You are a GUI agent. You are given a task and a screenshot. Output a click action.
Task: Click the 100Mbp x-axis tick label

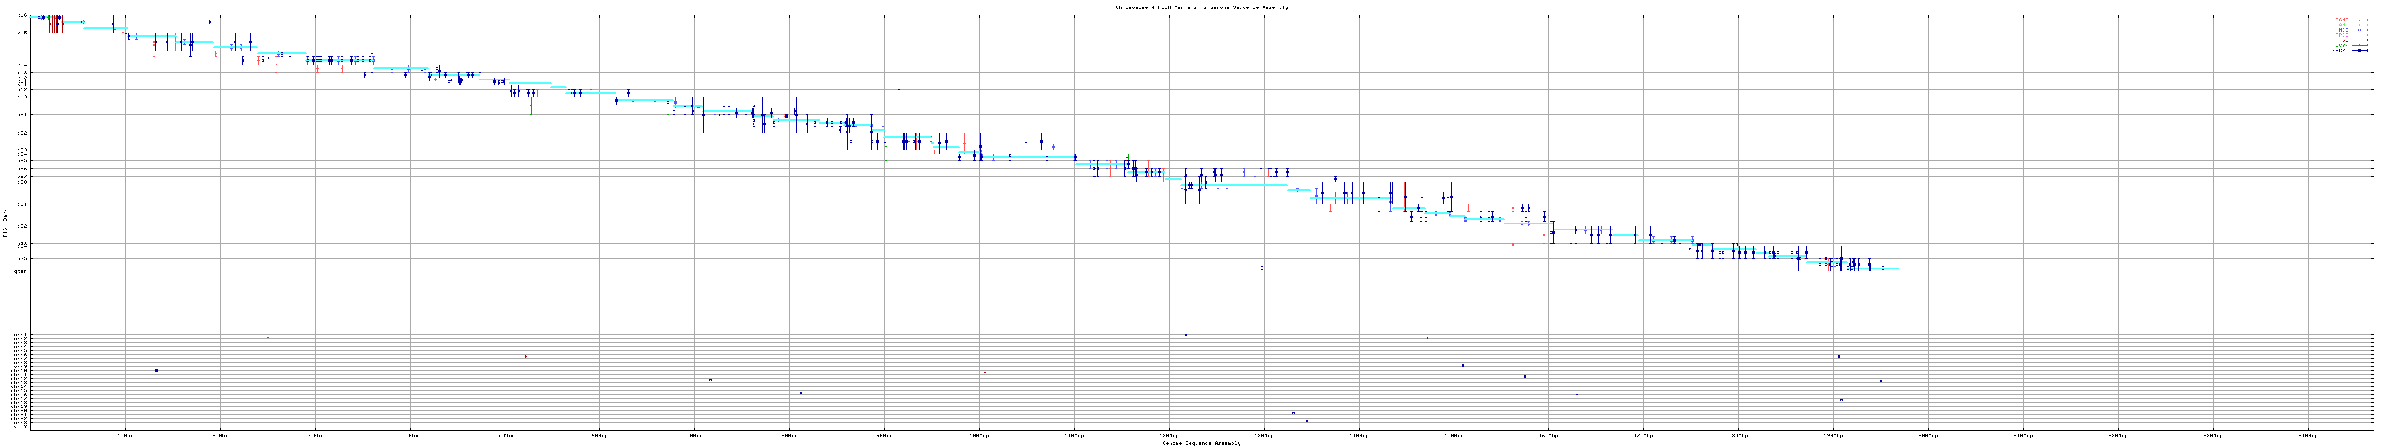(x=979, y=435)
